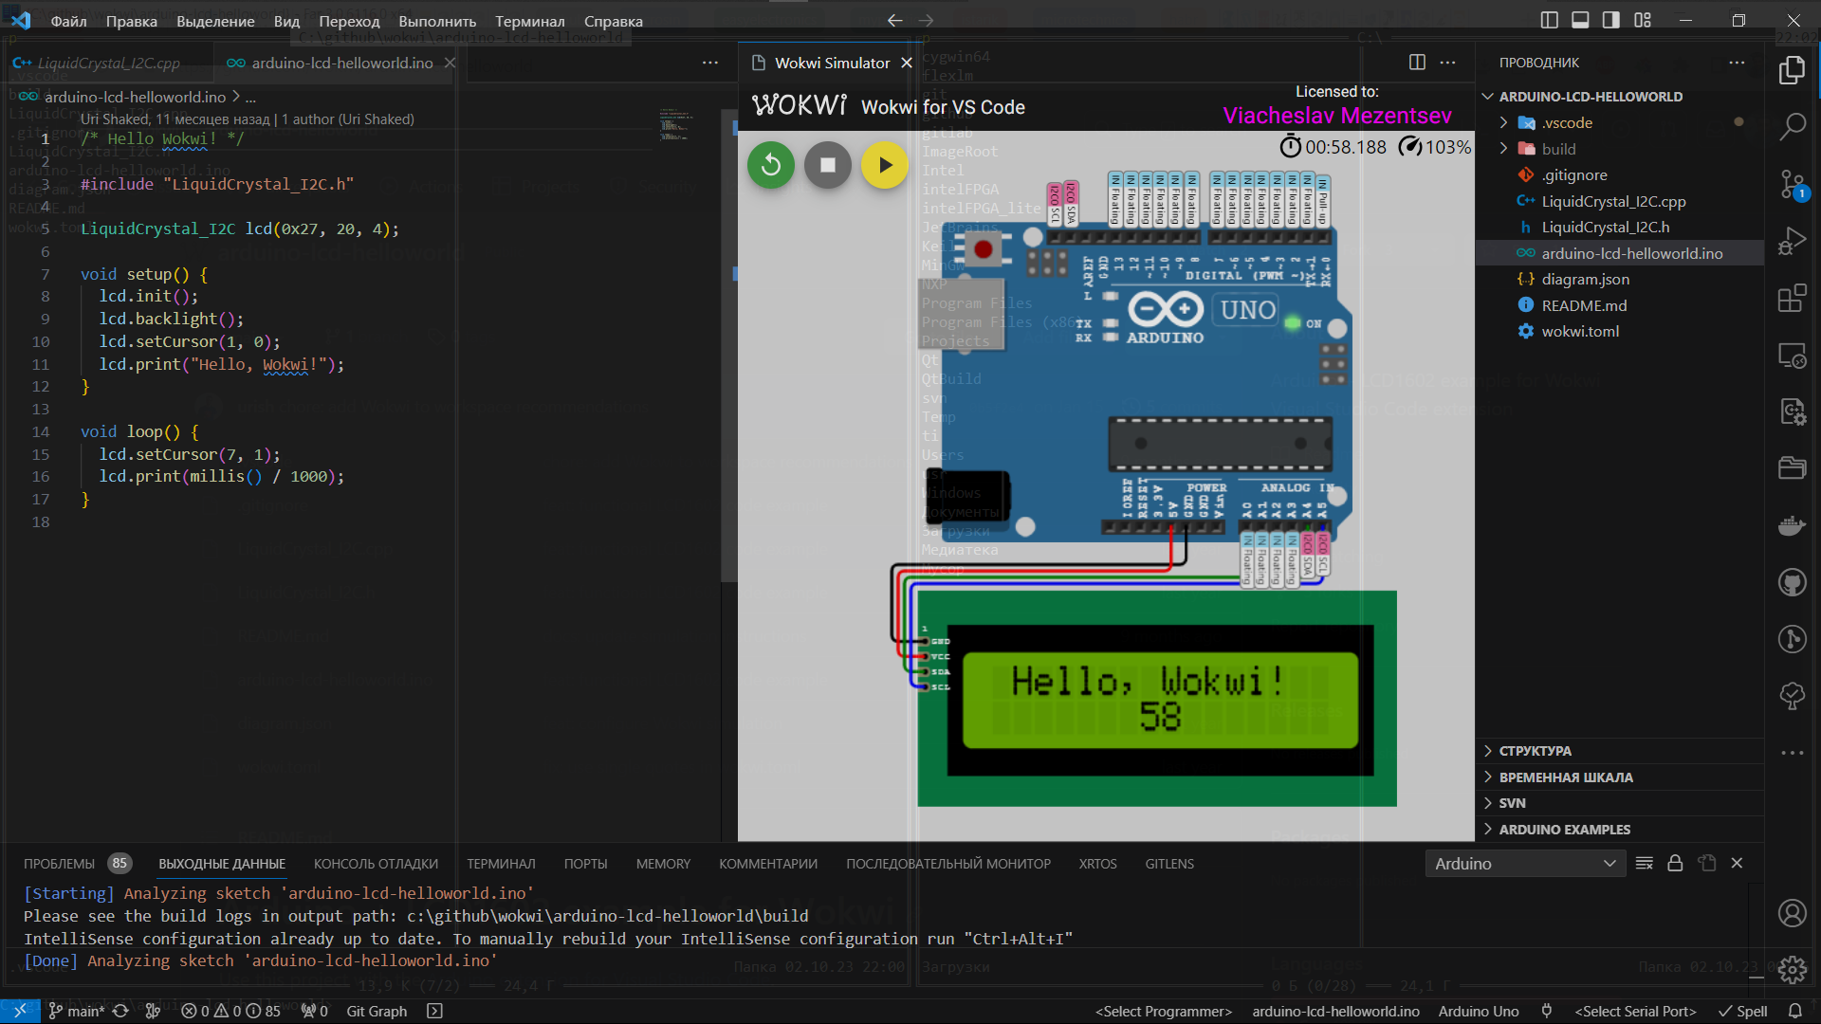1821x1024 pixels.
Task: Stop the Wokwi simulation
Action: [x=828, y=165]
